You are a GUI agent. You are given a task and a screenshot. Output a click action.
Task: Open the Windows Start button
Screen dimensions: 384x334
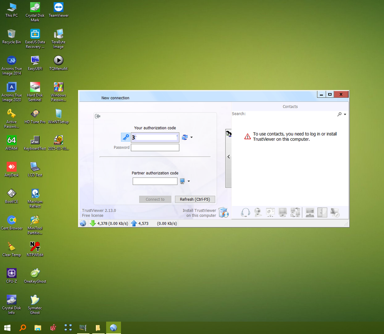point(8,328)
